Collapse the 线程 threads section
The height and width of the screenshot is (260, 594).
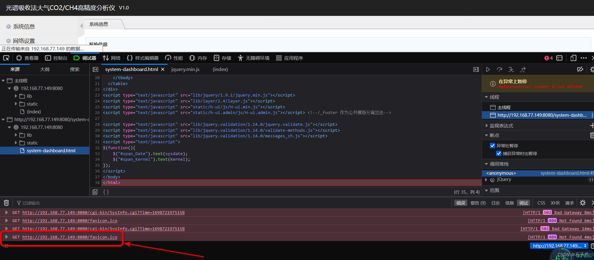486,97
